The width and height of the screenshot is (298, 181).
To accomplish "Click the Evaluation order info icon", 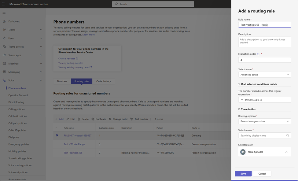I will (258, 54).
